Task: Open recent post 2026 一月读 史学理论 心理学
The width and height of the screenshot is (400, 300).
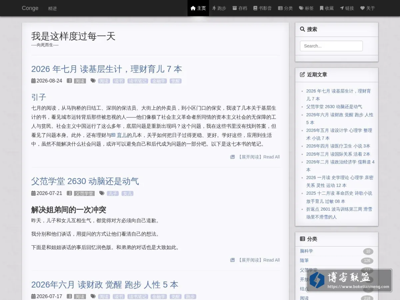Action: click(340, 181)
